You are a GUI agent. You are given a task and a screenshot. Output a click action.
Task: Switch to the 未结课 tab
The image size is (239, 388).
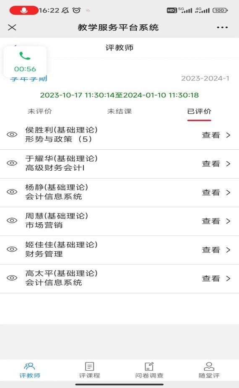(120, 111)
